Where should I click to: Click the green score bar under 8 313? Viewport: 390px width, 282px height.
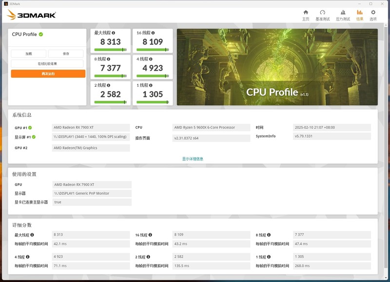click(110, 48)
